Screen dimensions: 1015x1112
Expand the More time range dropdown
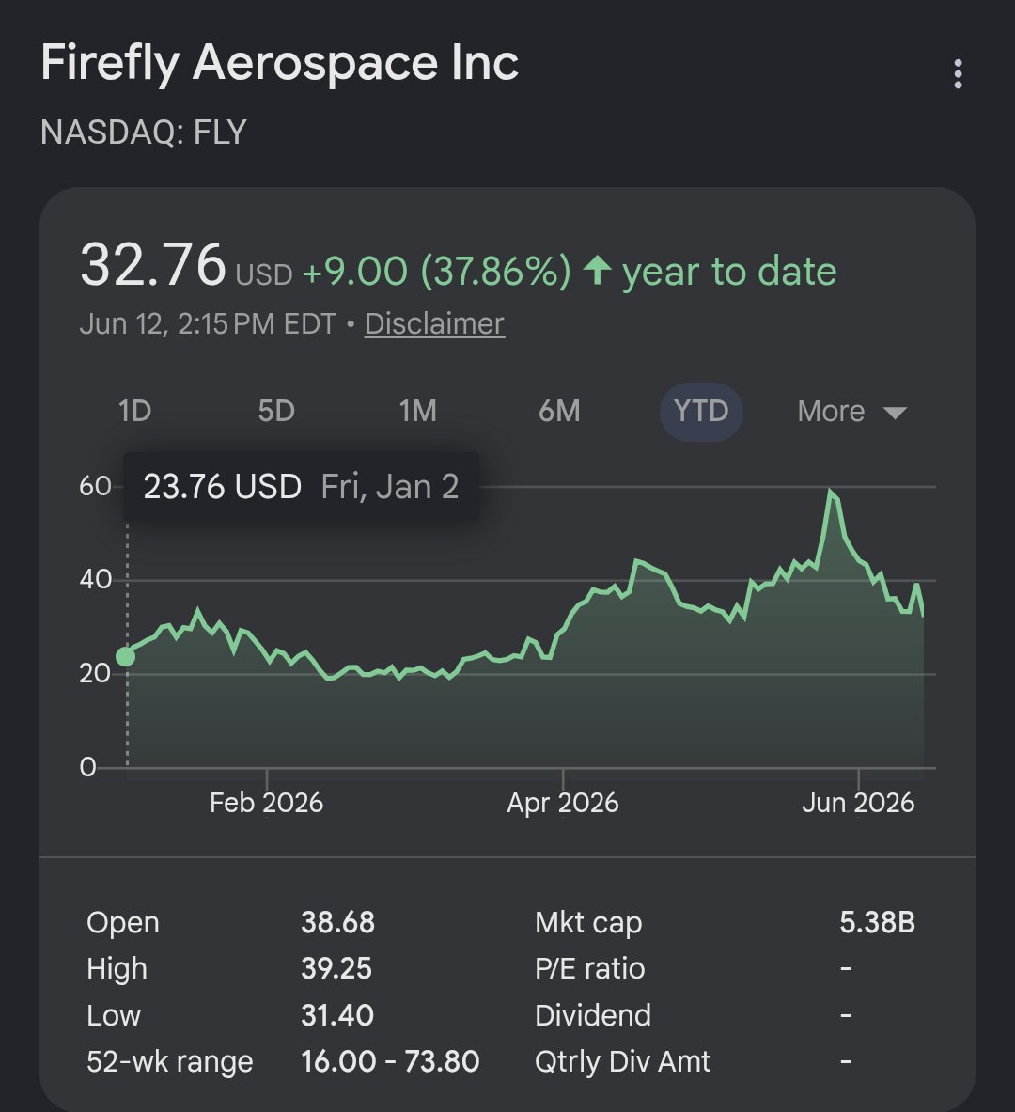coord(851,412)
